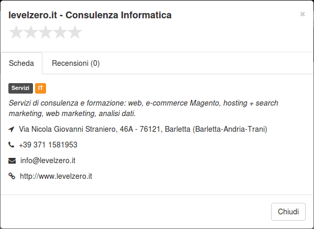Click the fourth rating star
The height and width of the screenshot is (229, 314).
60,32
